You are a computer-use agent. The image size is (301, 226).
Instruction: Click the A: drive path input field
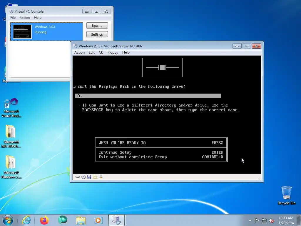coord(148,96)
